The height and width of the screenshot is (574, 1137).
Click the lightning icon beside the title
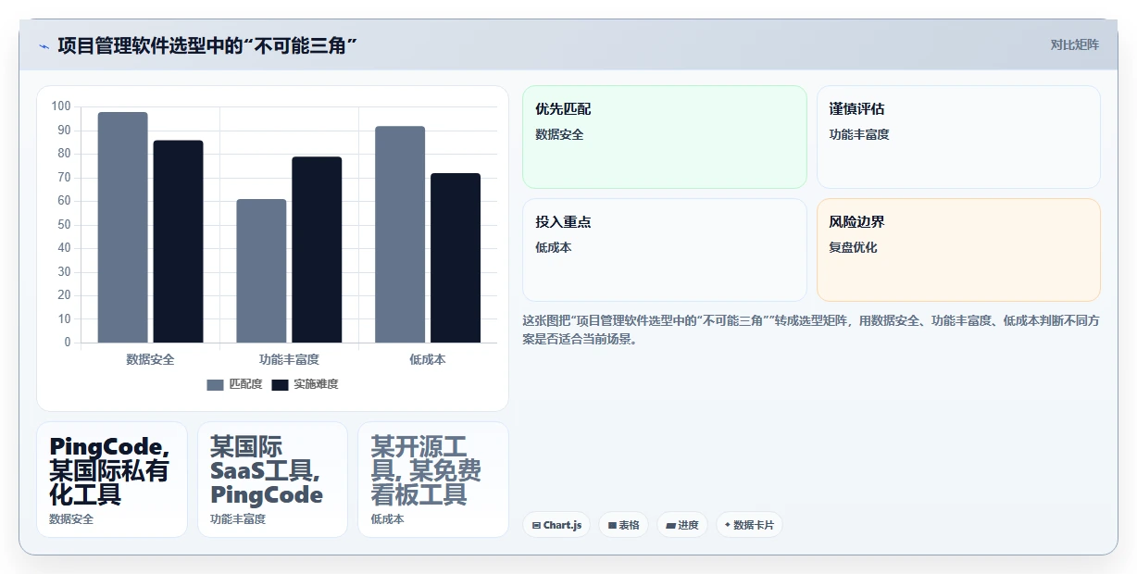pyautogui.click(x=44, y=46)
